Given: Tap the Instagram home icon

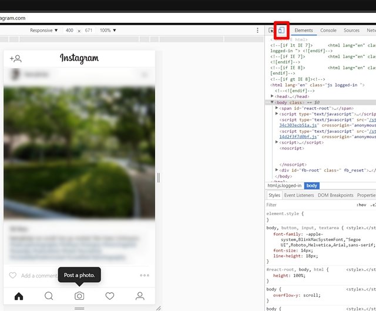Looking at the screenshot, I should point(19,296).
